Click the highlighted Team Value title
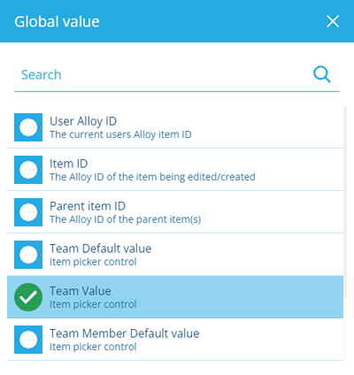The height and width of the screenshot is (375, 354). [81, 291]
